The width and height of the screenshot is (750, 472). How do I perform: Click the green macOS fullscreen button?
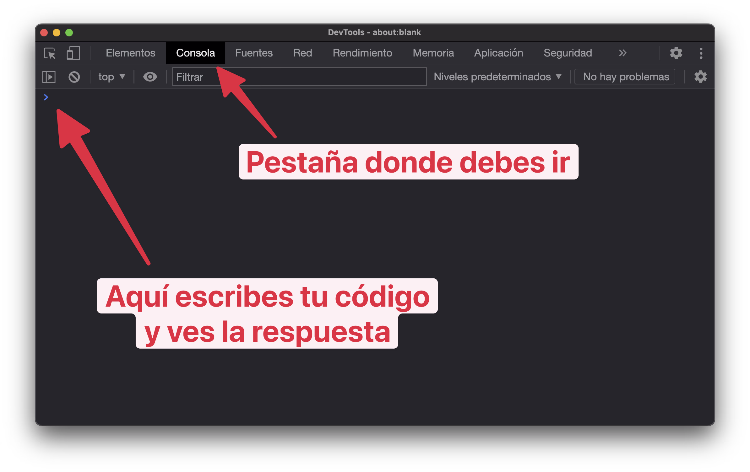tap(69, 33)
